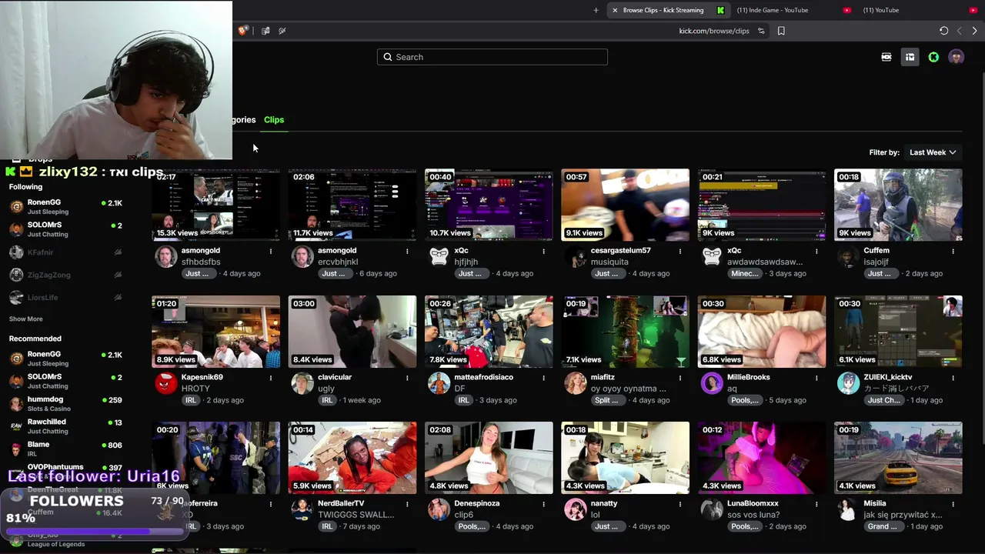
Task: Open options menu for Cuffem isajoijf clip
Action: tap(953, 251)
